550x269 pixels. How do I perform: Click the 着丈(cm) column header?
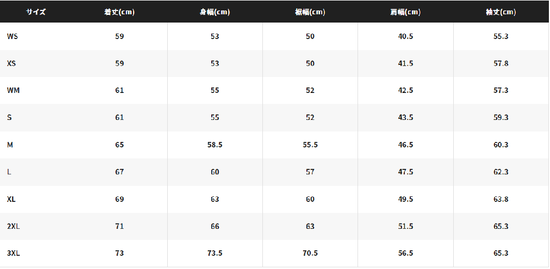coord(119,12)
